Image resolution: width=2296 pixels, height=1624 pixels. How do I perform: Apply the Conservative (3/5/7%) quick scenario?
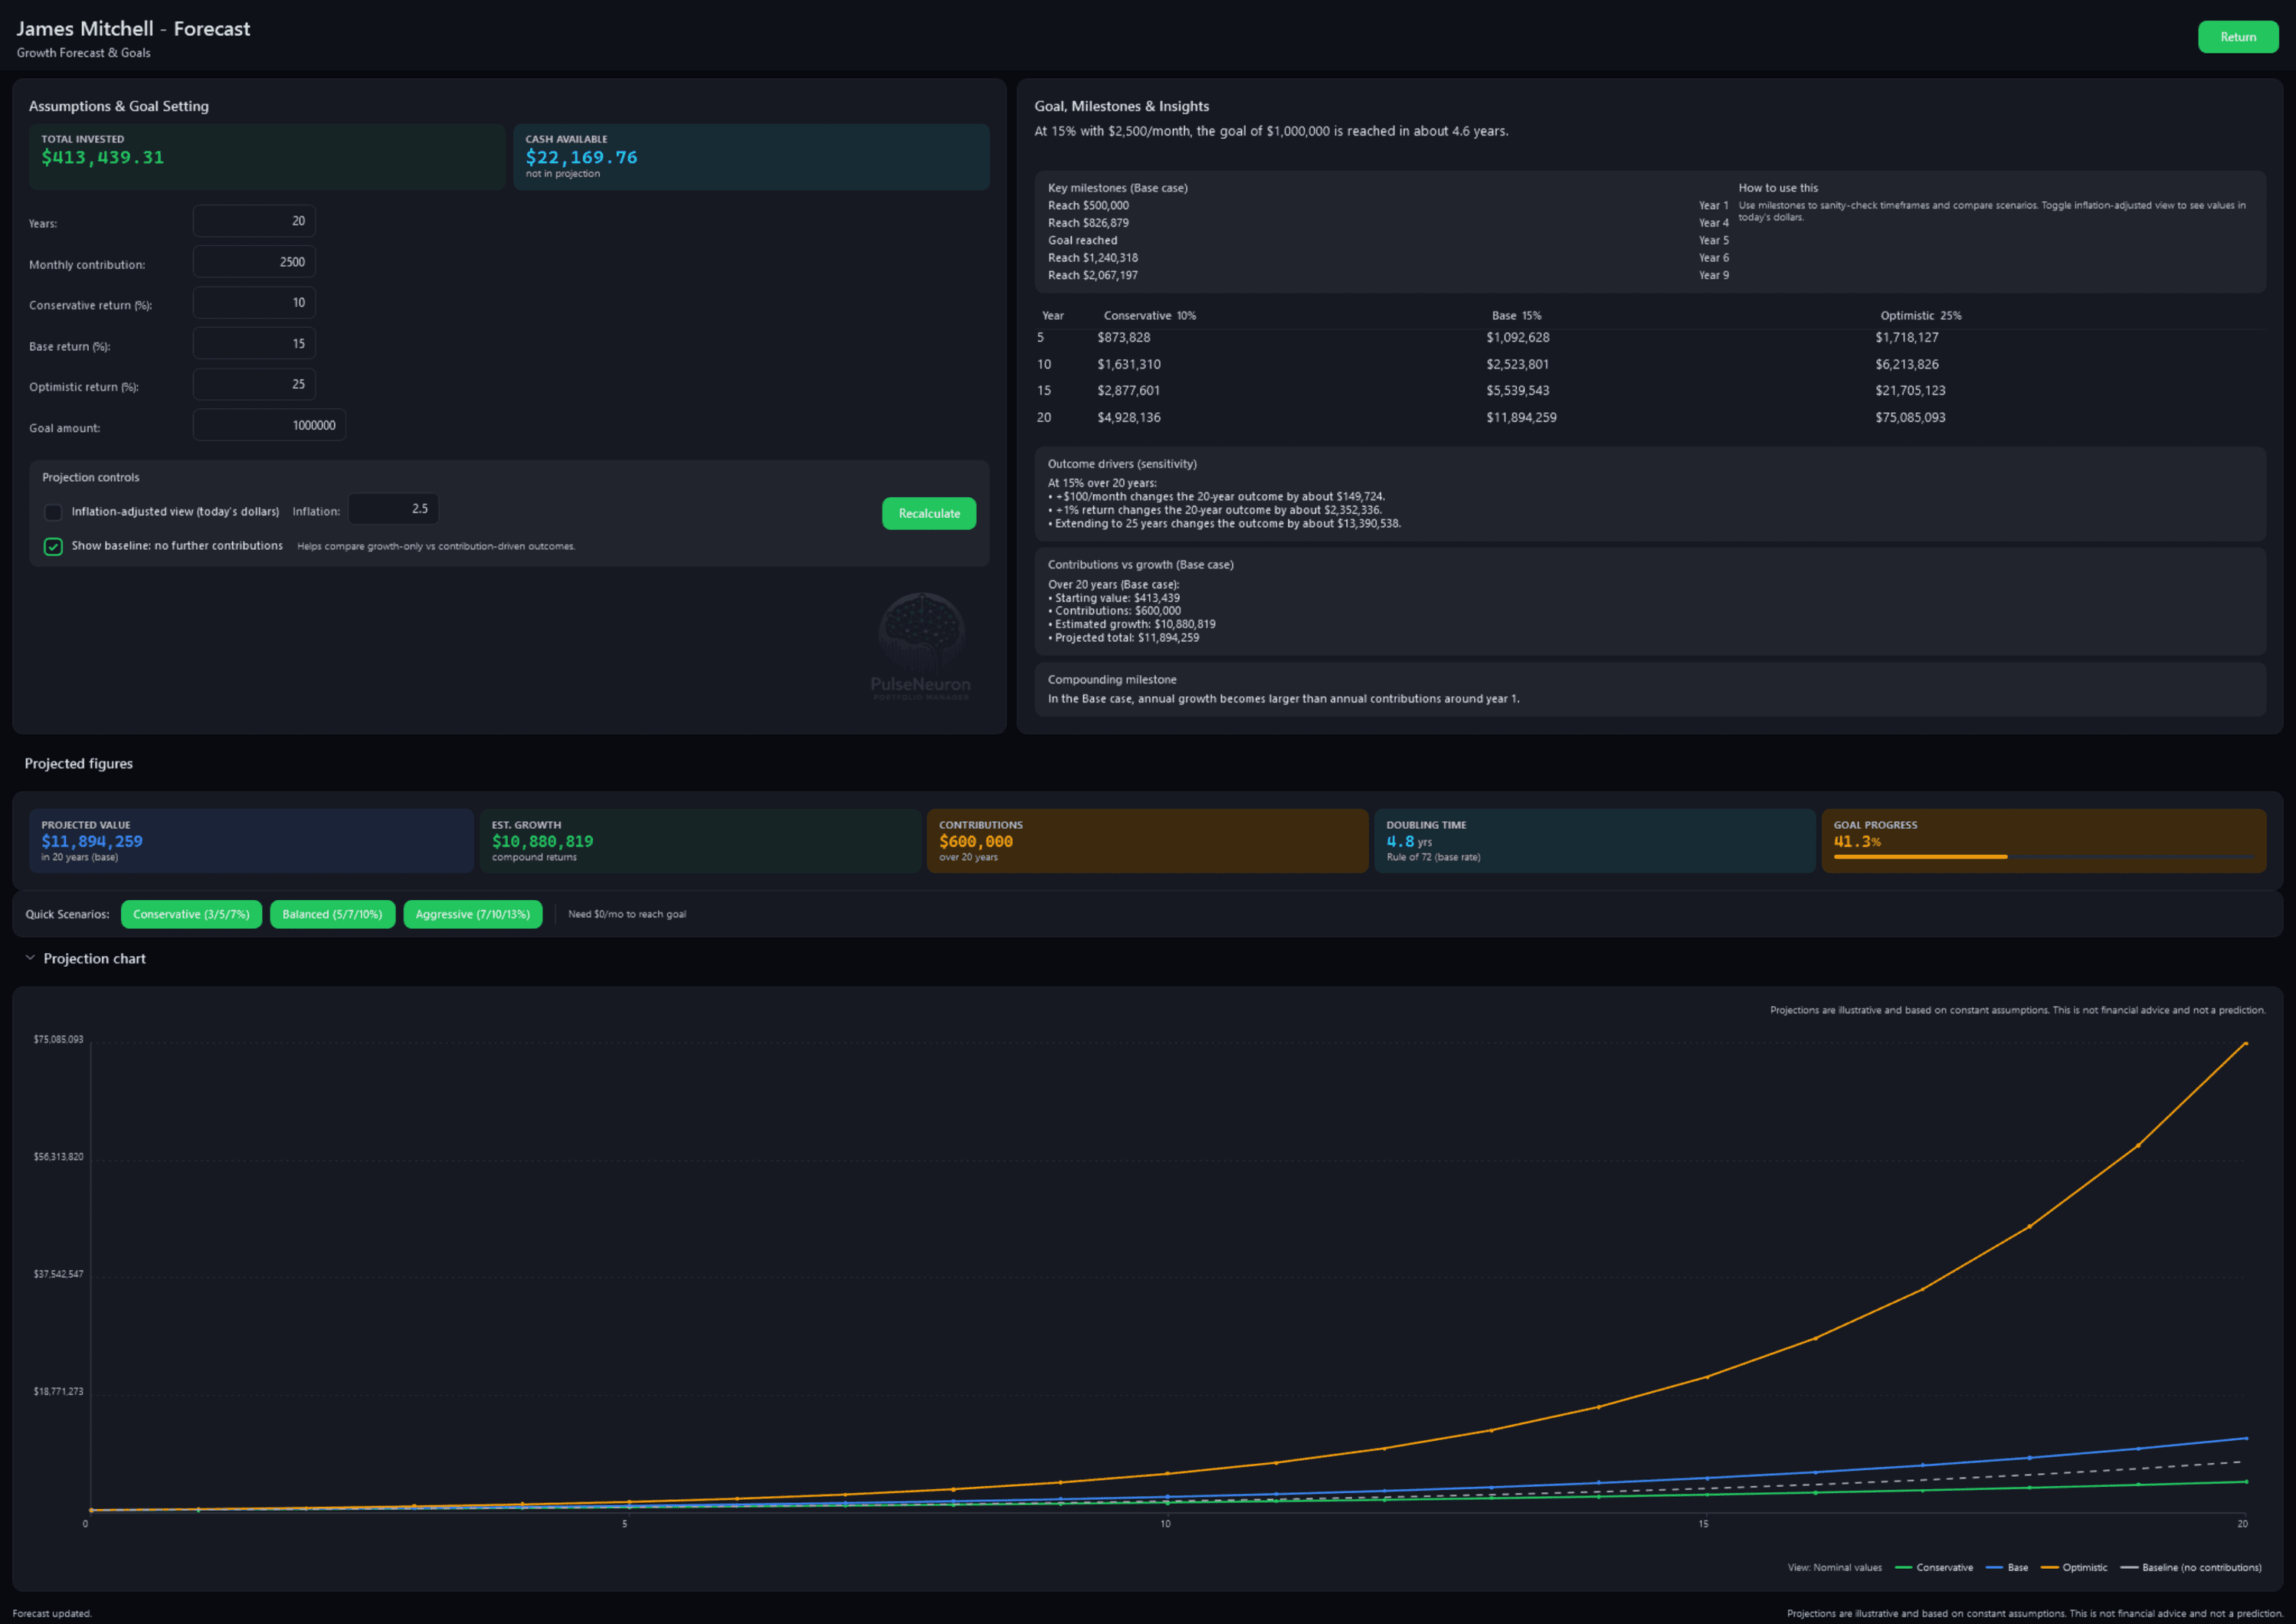pos(191,914)
